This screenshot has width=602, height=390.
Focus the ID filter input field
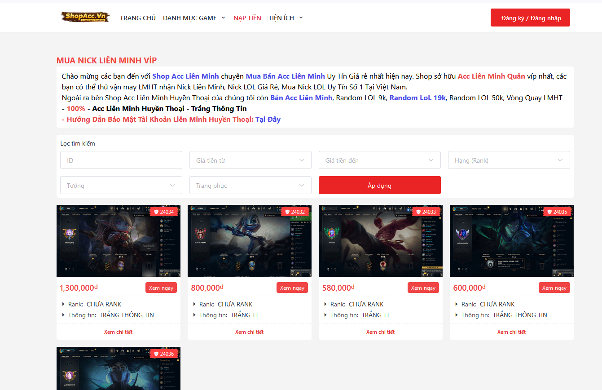121,160
